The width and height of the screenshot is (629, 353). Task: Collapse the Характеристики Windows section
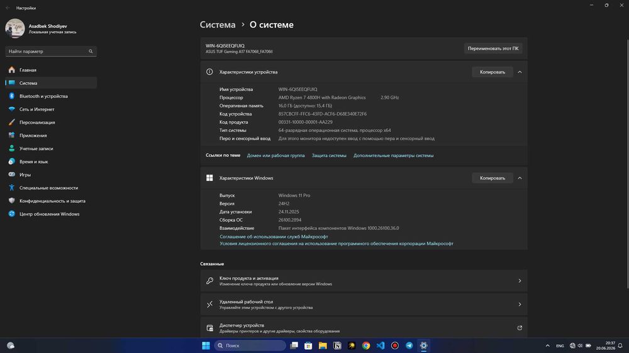tap(520, 178)
